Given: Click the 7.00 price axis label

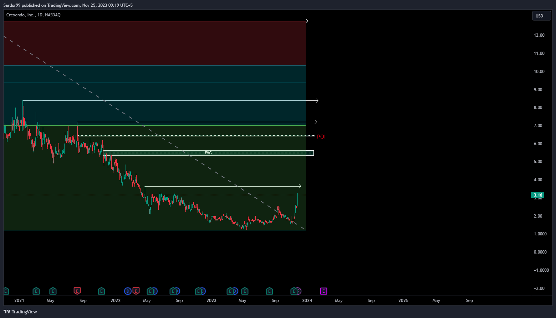Looking at the screenshot, I should click(538, 126).
